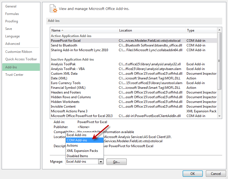The height and width of the screenshot is (179, 228).
Task: Click the PowerPivotExcelClientAddIn.dll location cell
Action: click(150, 116)
